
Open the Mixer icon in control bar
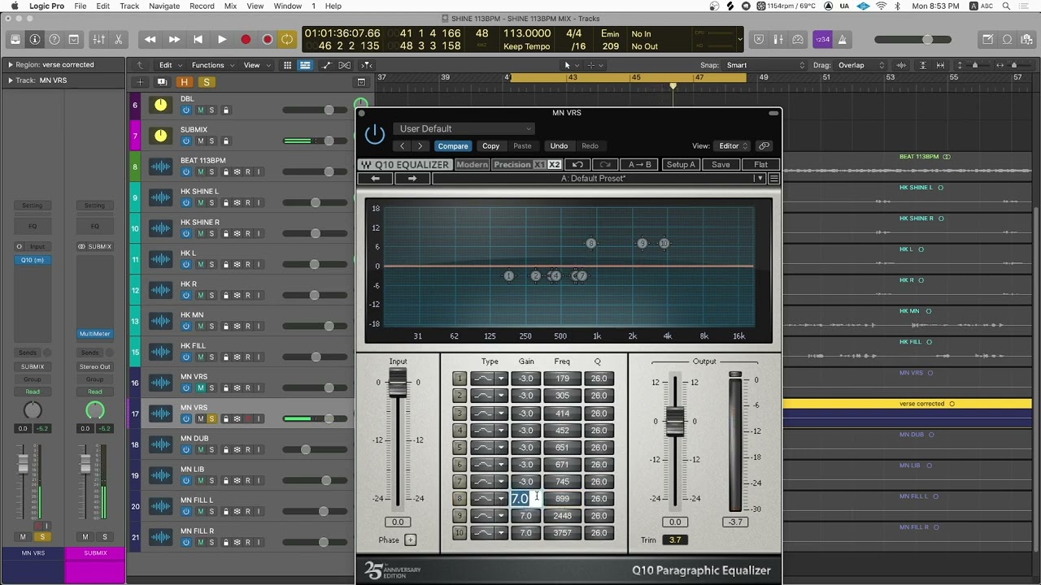(98, 39)
